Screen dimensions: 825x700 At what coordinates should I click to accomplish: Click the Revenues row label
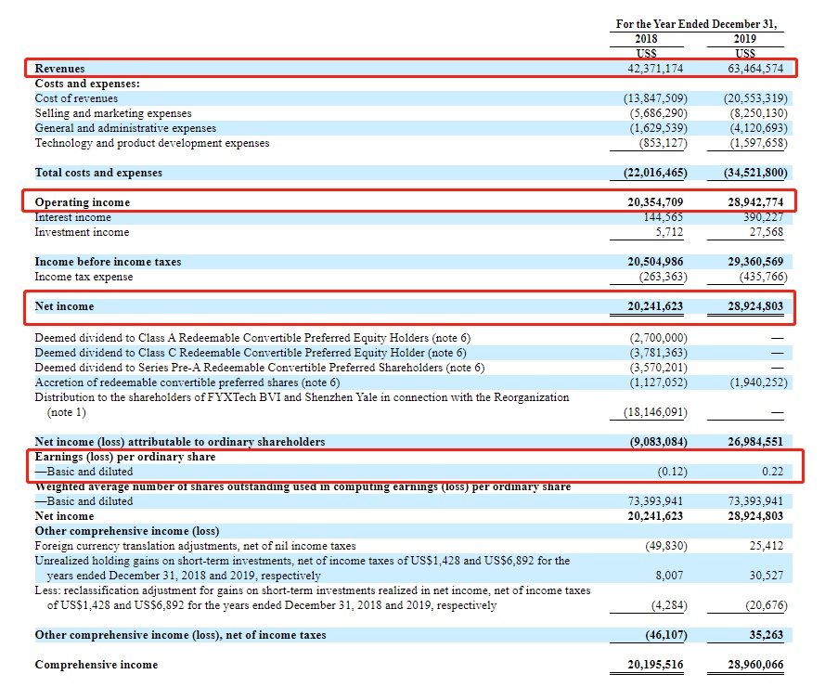pyautogui.click(x=59, y=69)
